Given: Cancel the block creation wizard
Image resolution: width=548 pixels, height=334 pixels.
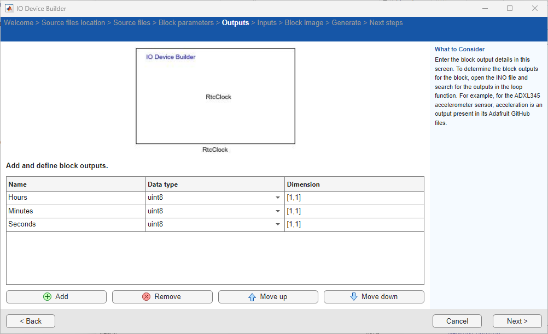Looking at the screenshot, I should click(457, 321).
